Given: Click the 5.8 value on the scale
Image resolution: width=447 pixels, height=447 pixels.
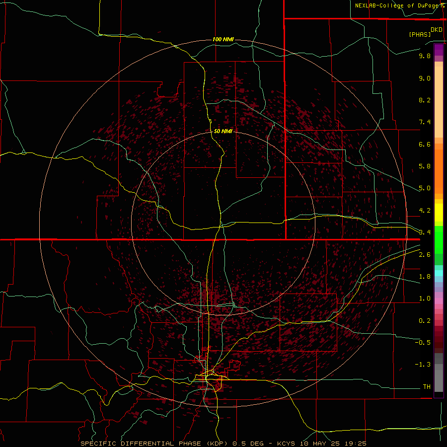Looking at the screenshot, I should pyautogui.click(x=425, y=166).
